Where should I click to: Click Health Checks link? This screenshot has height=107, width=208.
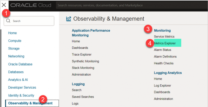[164, 63]
